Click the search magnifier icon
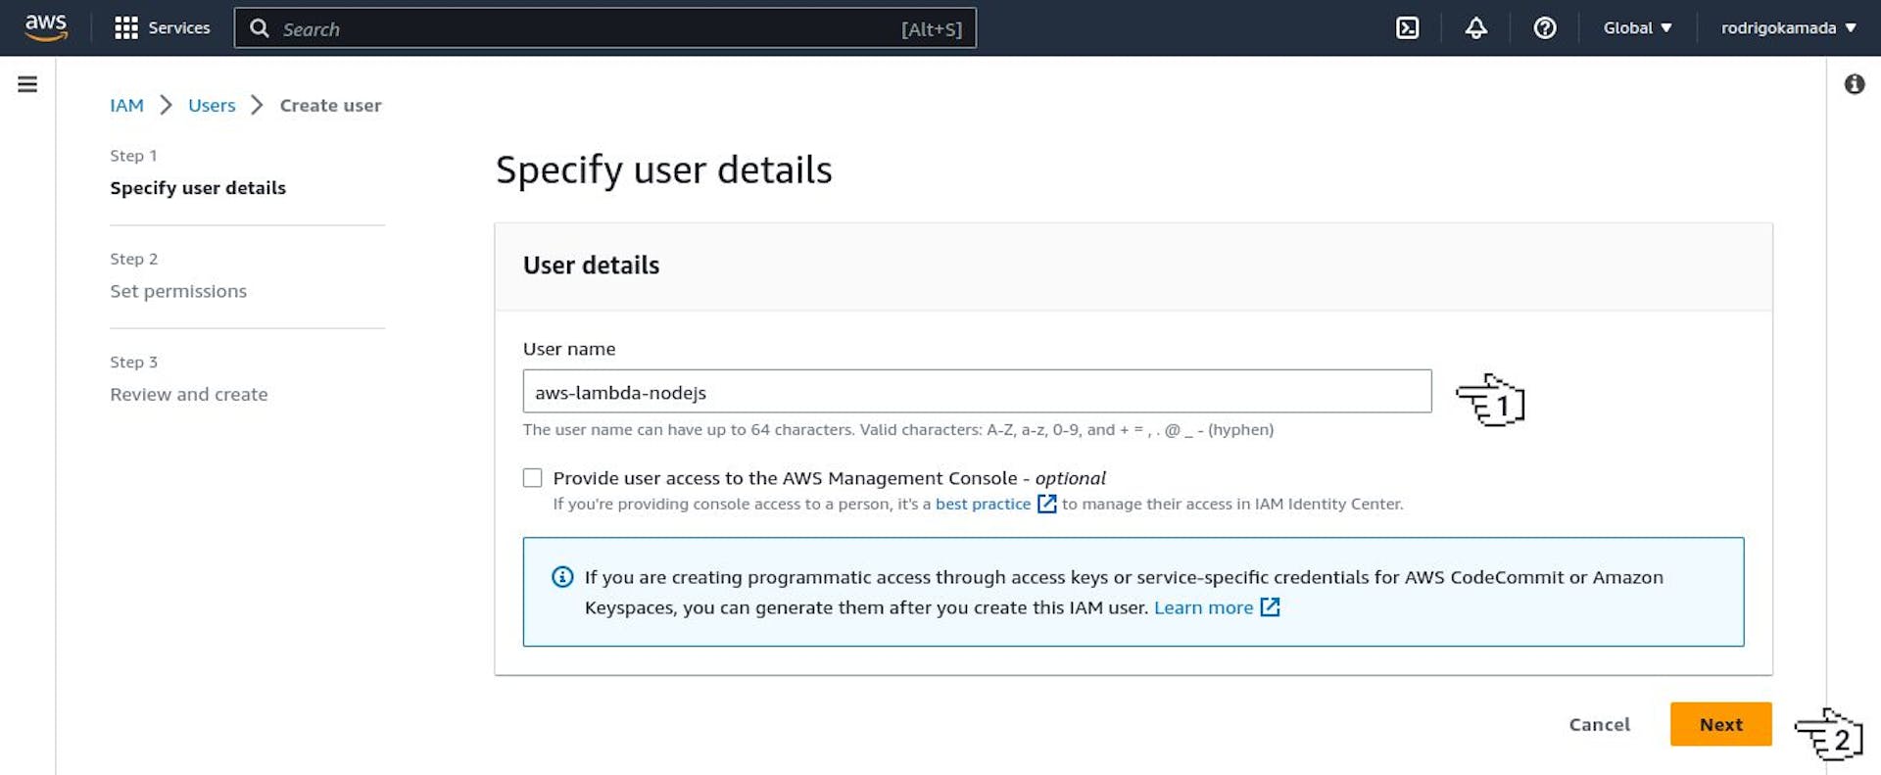This screenshot has height=775, width=1881. [x=260, y=28]
